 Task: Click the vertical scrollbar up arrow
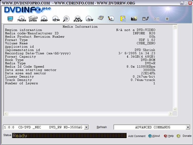coord(175,27)
